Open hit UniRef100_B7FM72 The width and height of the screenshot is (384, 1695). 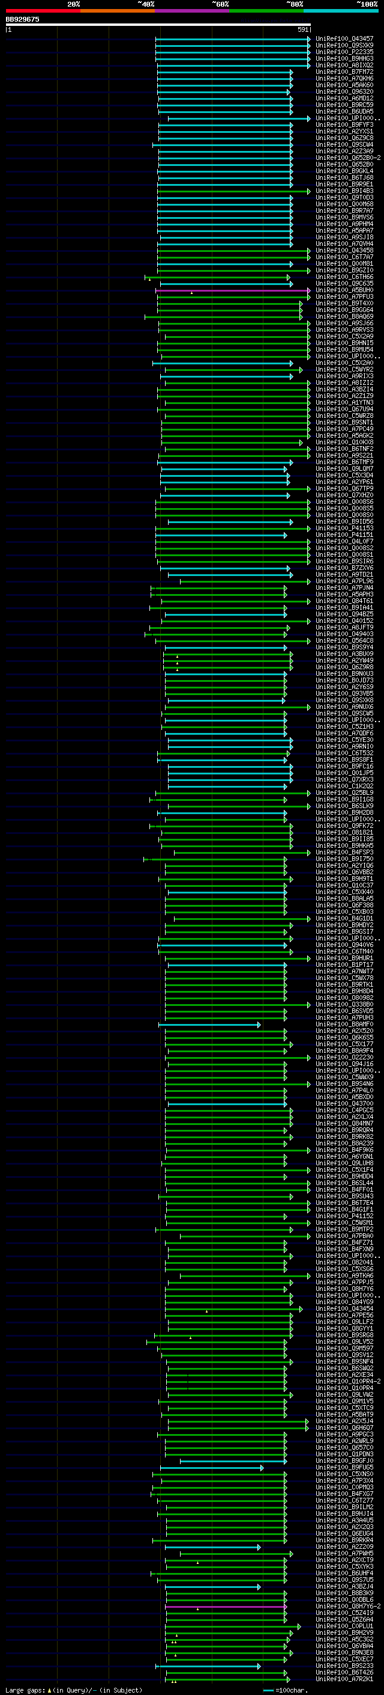click(x=344, y=72)
